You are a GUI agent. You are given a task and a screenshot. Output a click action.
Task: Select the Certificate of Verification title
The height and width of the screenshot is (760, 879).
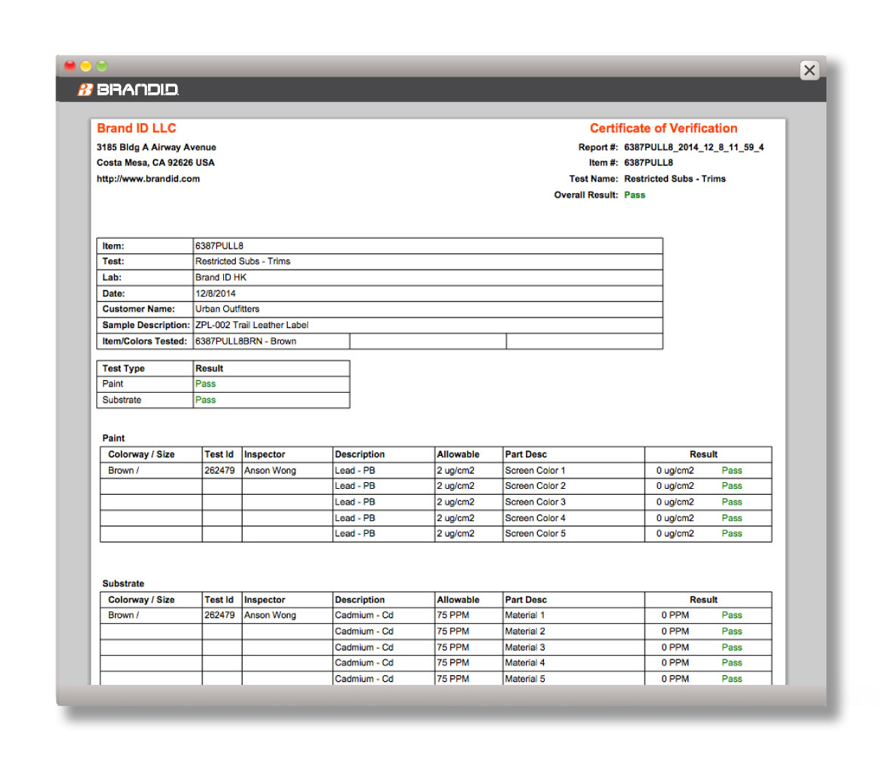[x=663, y=128]
